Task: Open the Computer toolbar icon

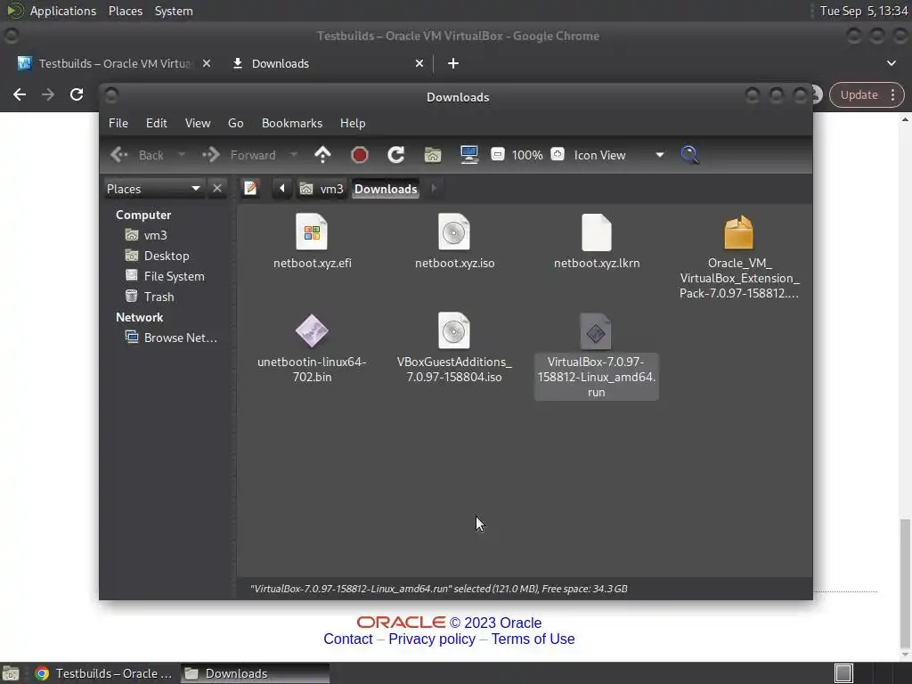Action: (x=469, y=155)
